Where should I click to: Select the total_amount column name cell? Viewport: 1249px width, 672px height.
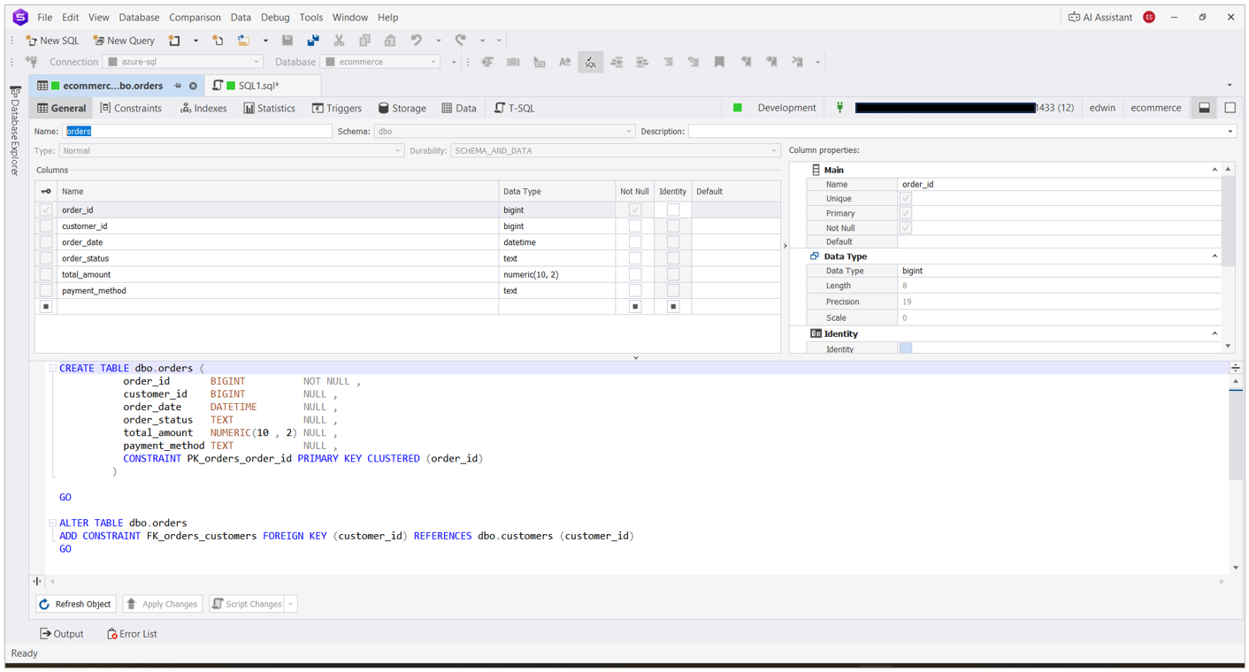(x=278, y=274)
